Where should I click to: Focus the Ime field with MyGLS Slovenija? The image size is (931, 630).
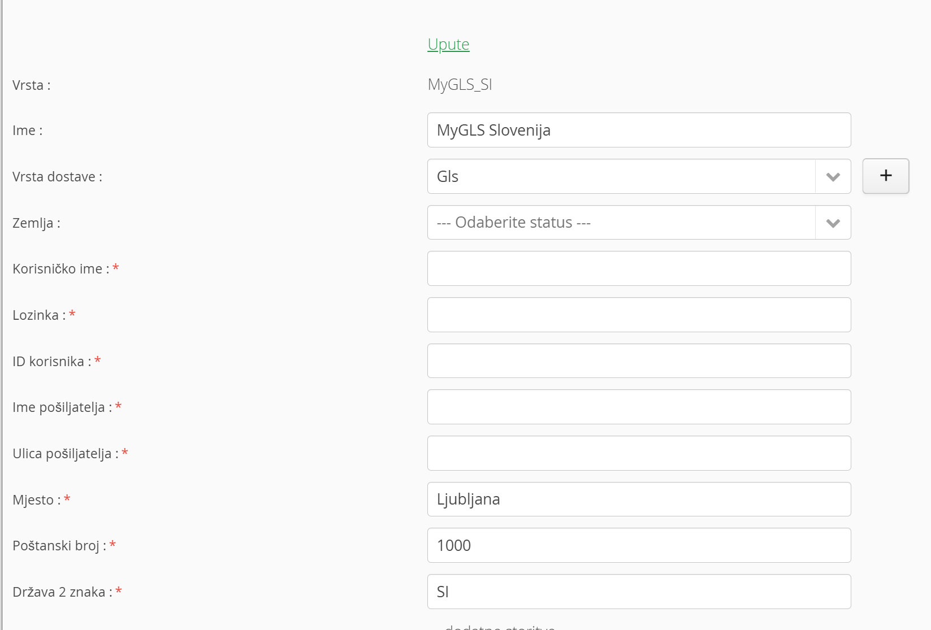tap(639, 130)
